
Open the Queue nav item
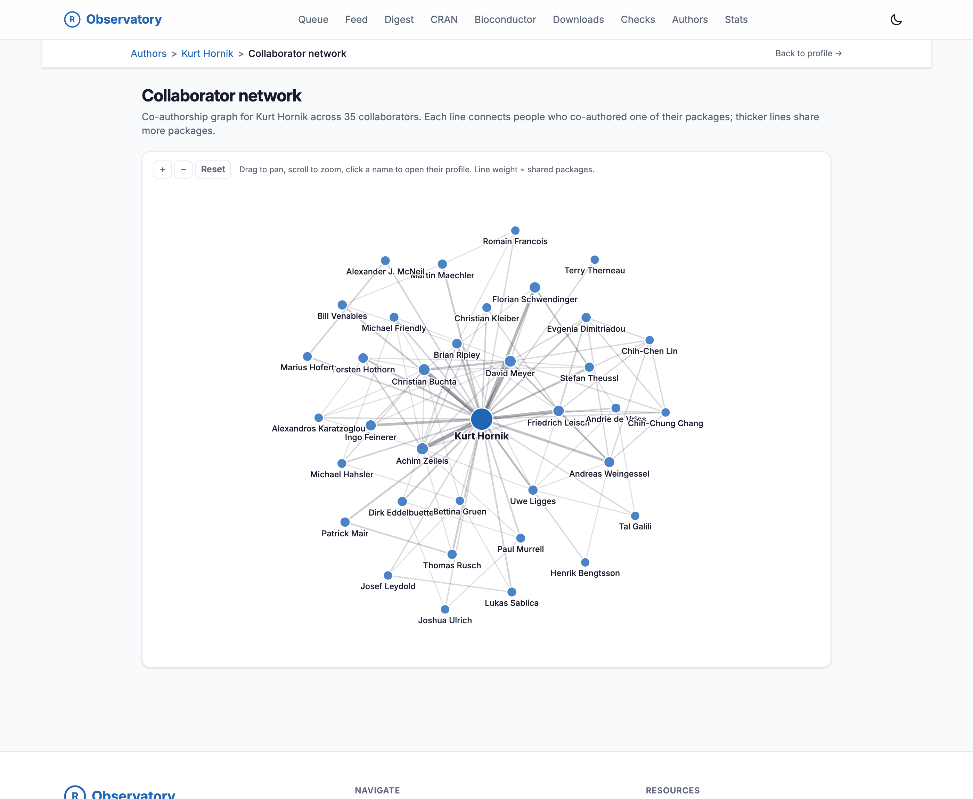pyautogui.click(x=313, y=19)
